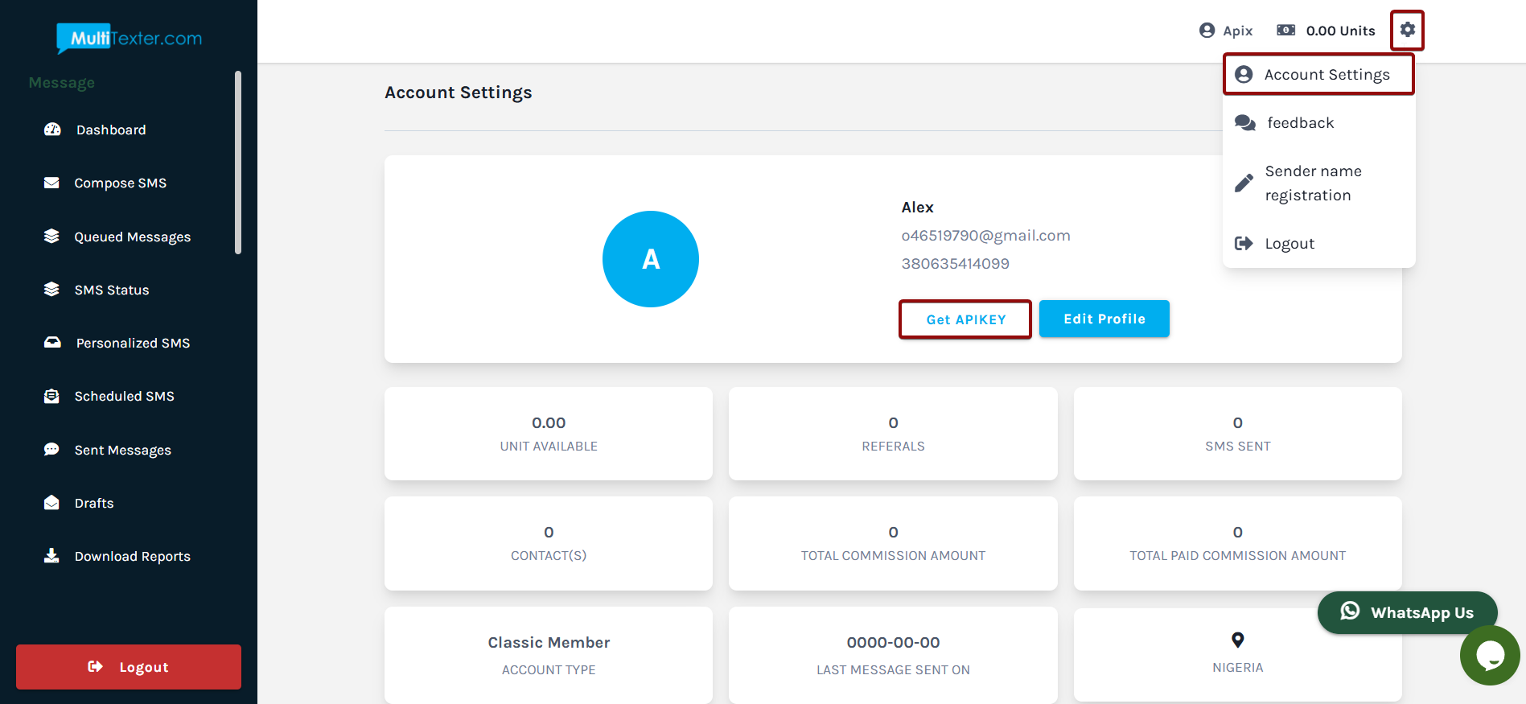Image resolution: width=1526 pixels, height=704 pixels.
Task: Click the Drafts open envelope icon
Action: coord(51,503)
